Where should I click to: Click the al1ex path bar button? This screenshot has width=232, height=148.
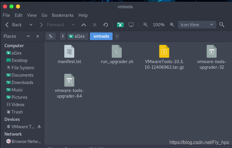coord(78,36)
